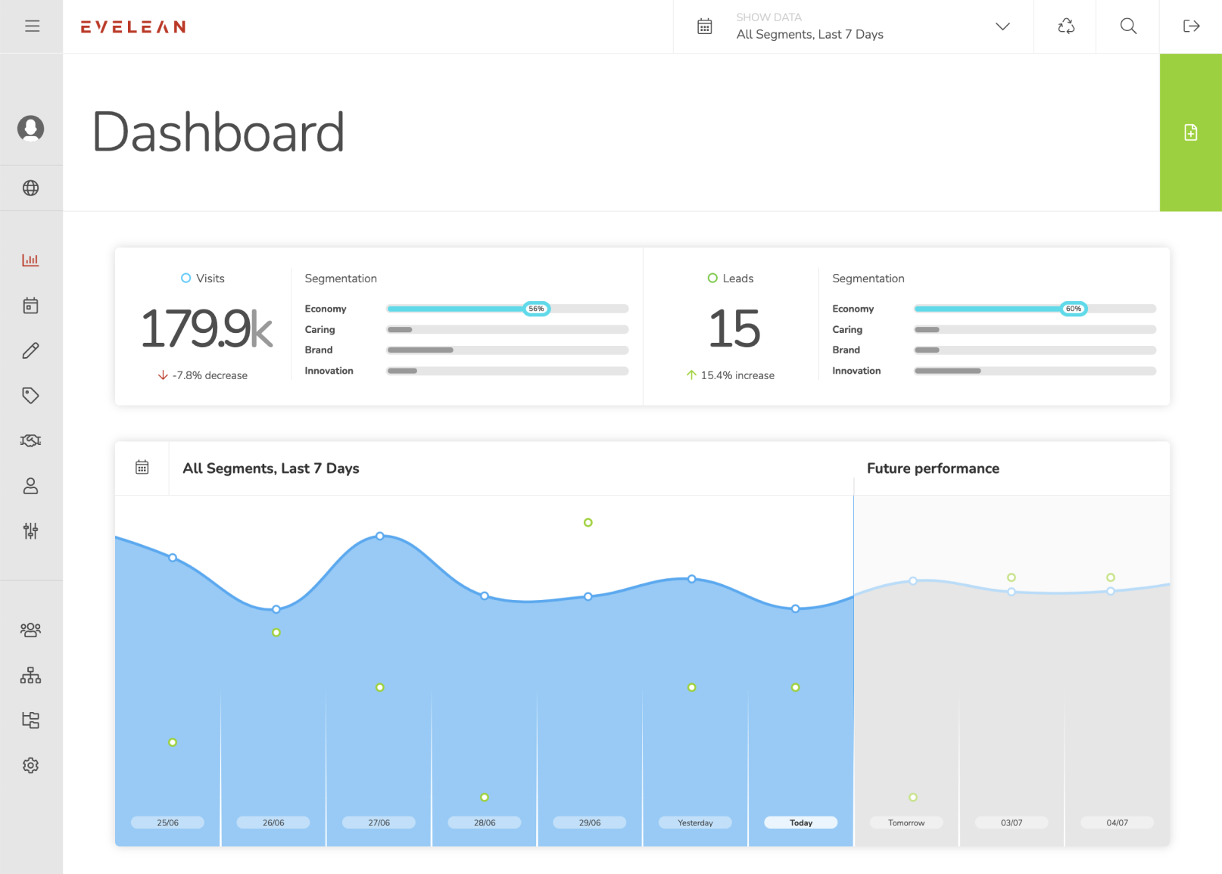This screenshot has width=1222, height=874.
Task: Click the Visits blue circle marker
Action: [186, 278]
